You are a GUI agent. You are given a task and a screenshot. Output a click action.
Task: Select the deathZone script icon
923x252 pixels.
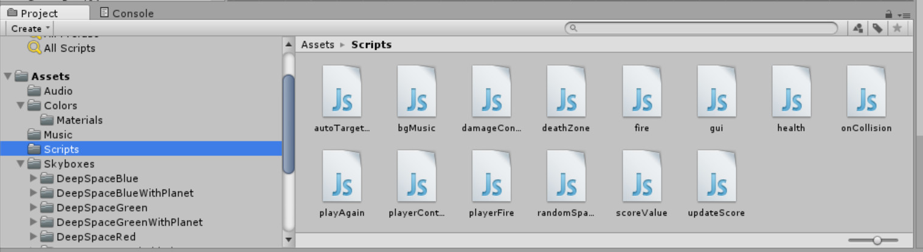(x=566, y=91)
